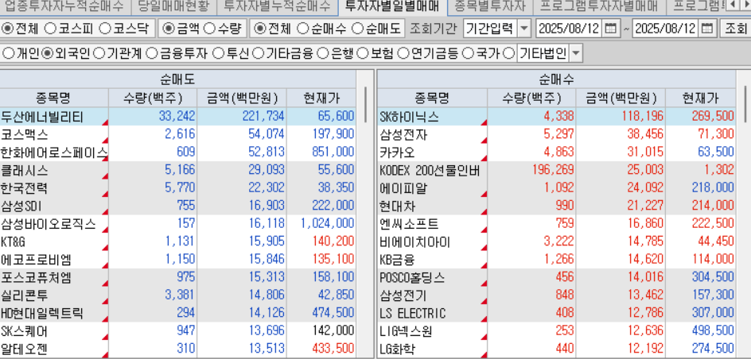The width and height of the screenshot is (751, 359).
Task: Switch to 투자자별누적순매수 tab
Action: pyautogui.click(x=278, y=6)
